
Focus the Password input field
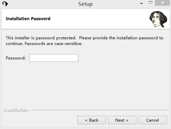pos(54,58)
